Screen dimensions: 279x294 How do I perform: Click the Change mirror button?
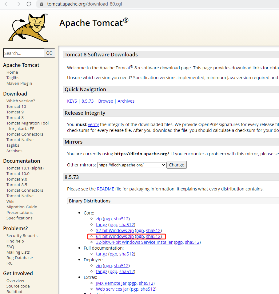coord(177,165)
